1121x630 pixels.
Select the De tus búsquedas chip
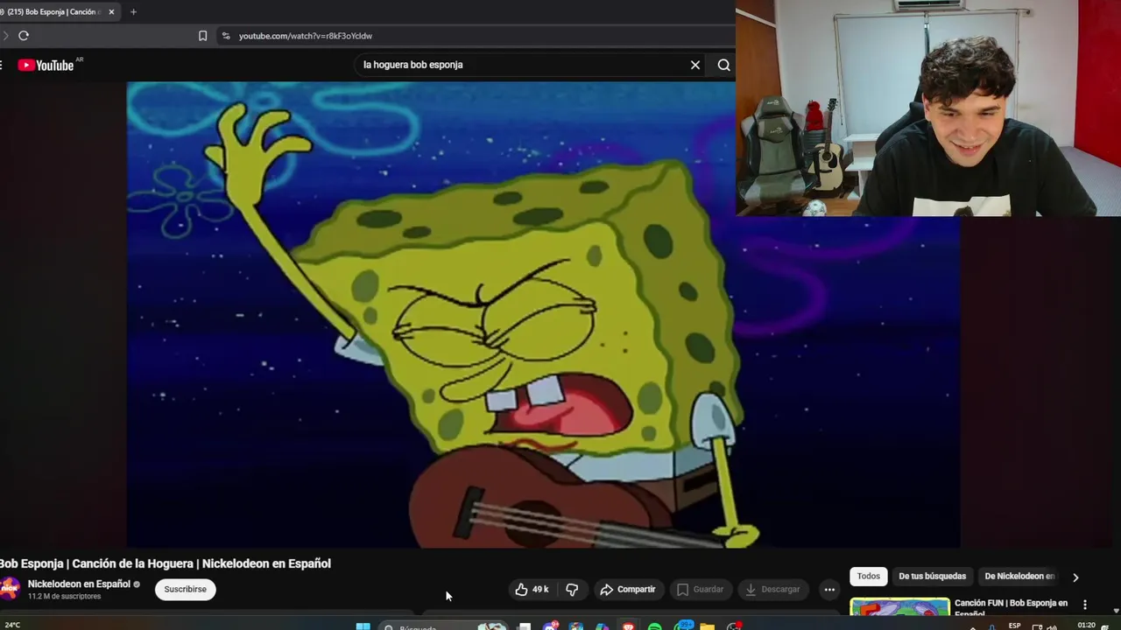tap(933, 576)
